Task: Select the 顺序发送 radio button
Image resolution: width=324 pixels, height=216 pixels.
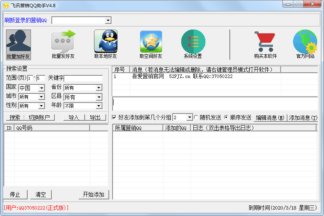Action: pyautogui.click(x=226, y=118)
